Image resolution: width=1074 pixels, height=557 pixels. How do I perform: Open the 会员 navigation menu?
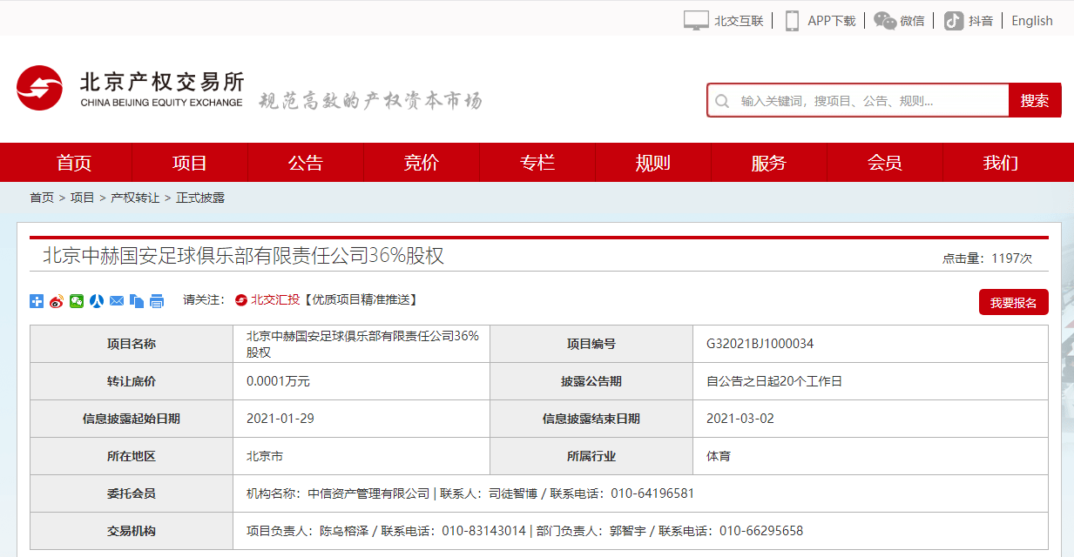click(885, 163)
